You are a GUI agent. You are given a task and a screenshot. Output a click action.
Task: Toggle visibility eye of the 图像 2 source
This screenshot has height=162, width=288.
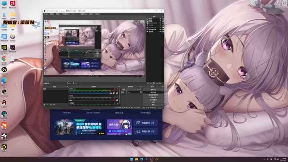coord(161,19)
